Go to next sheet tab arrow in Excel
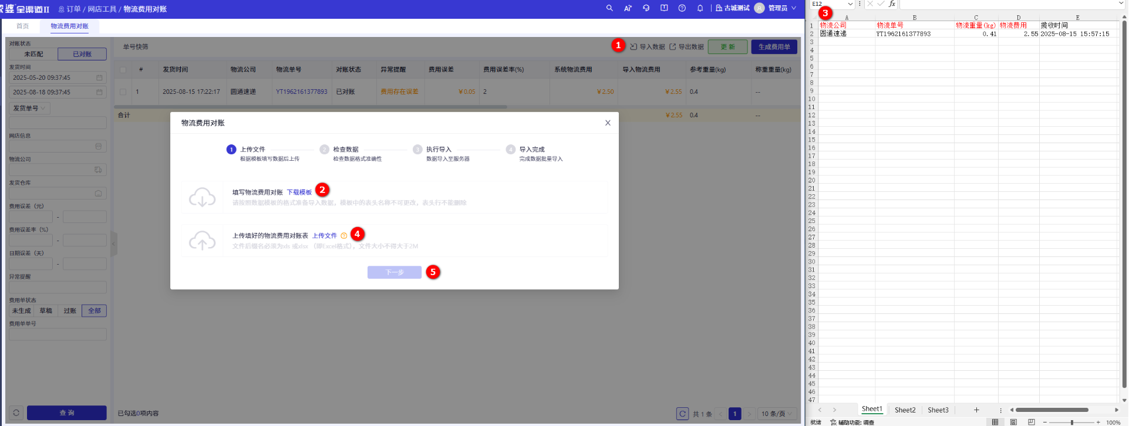 pos(834,410)
